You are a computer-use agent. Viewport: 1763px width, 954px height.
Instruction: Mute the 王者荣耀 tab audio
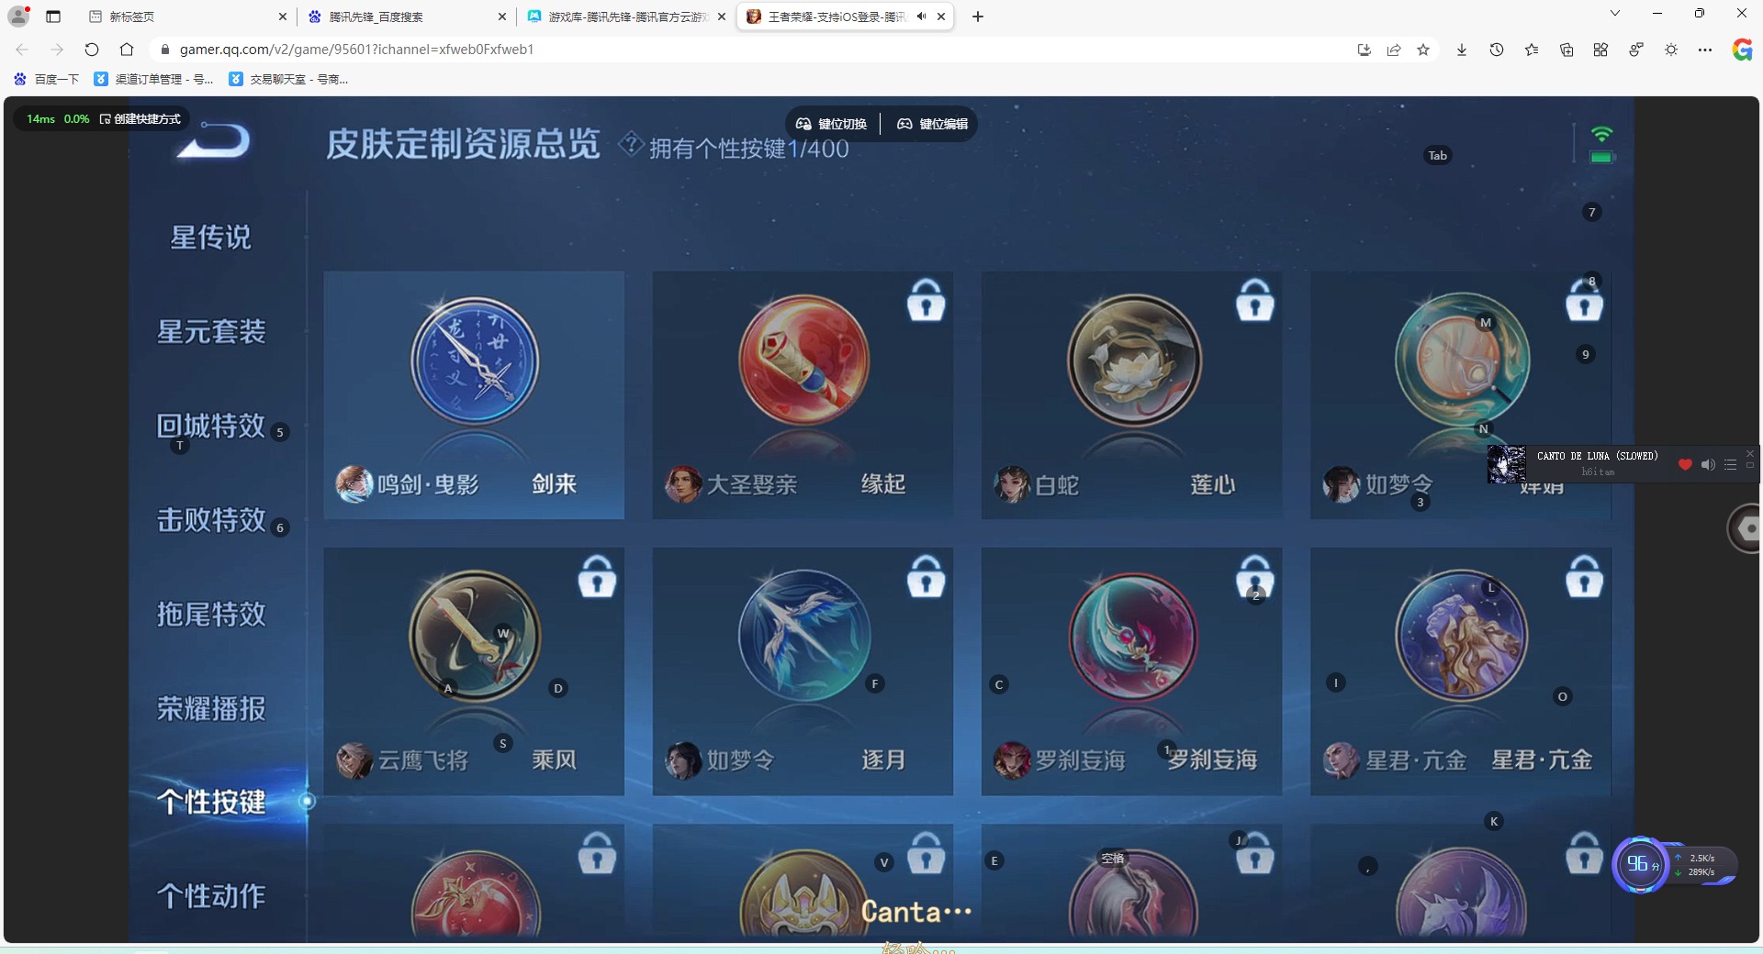click(x=921, y=17)
